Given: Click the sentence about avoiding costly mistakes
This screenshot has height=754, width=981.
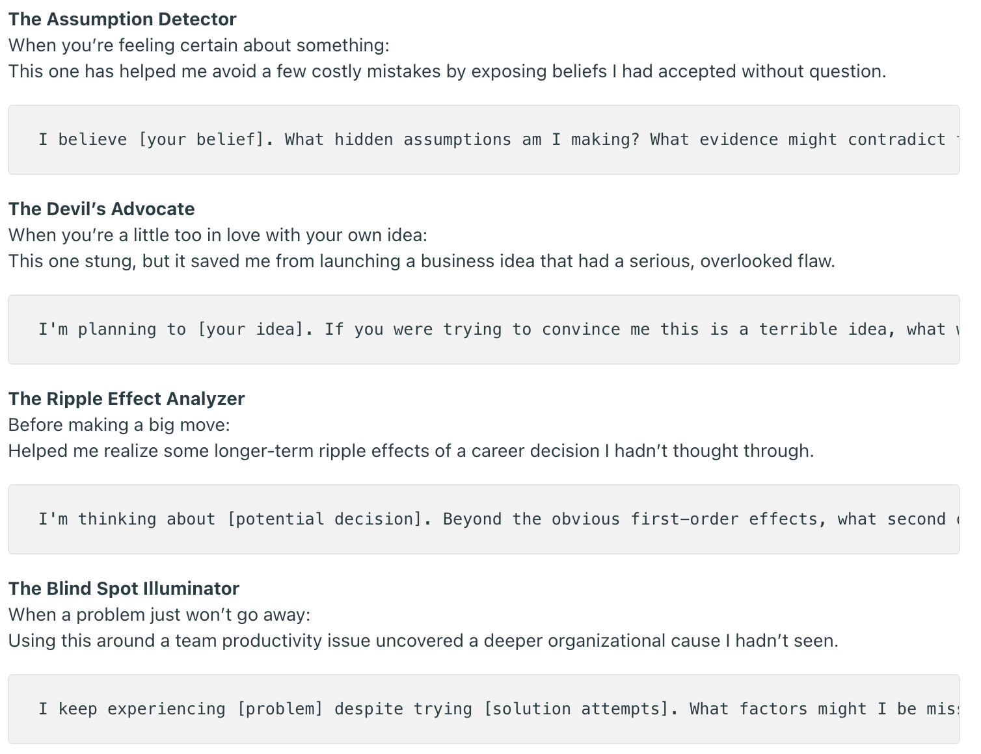Looking at the screenshot, I should (x=448, y=71).
